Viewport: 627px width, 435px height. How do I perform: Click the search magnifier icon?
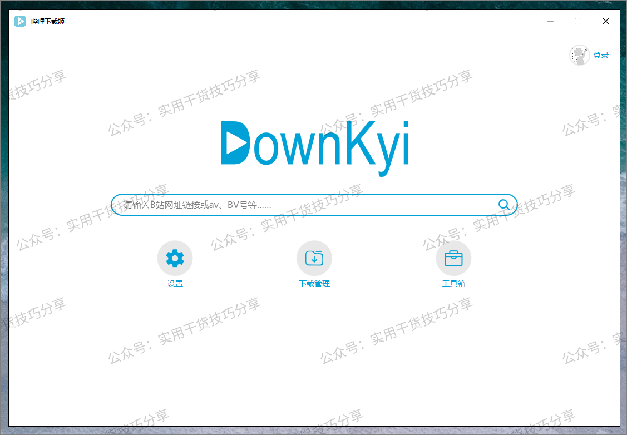503,204
